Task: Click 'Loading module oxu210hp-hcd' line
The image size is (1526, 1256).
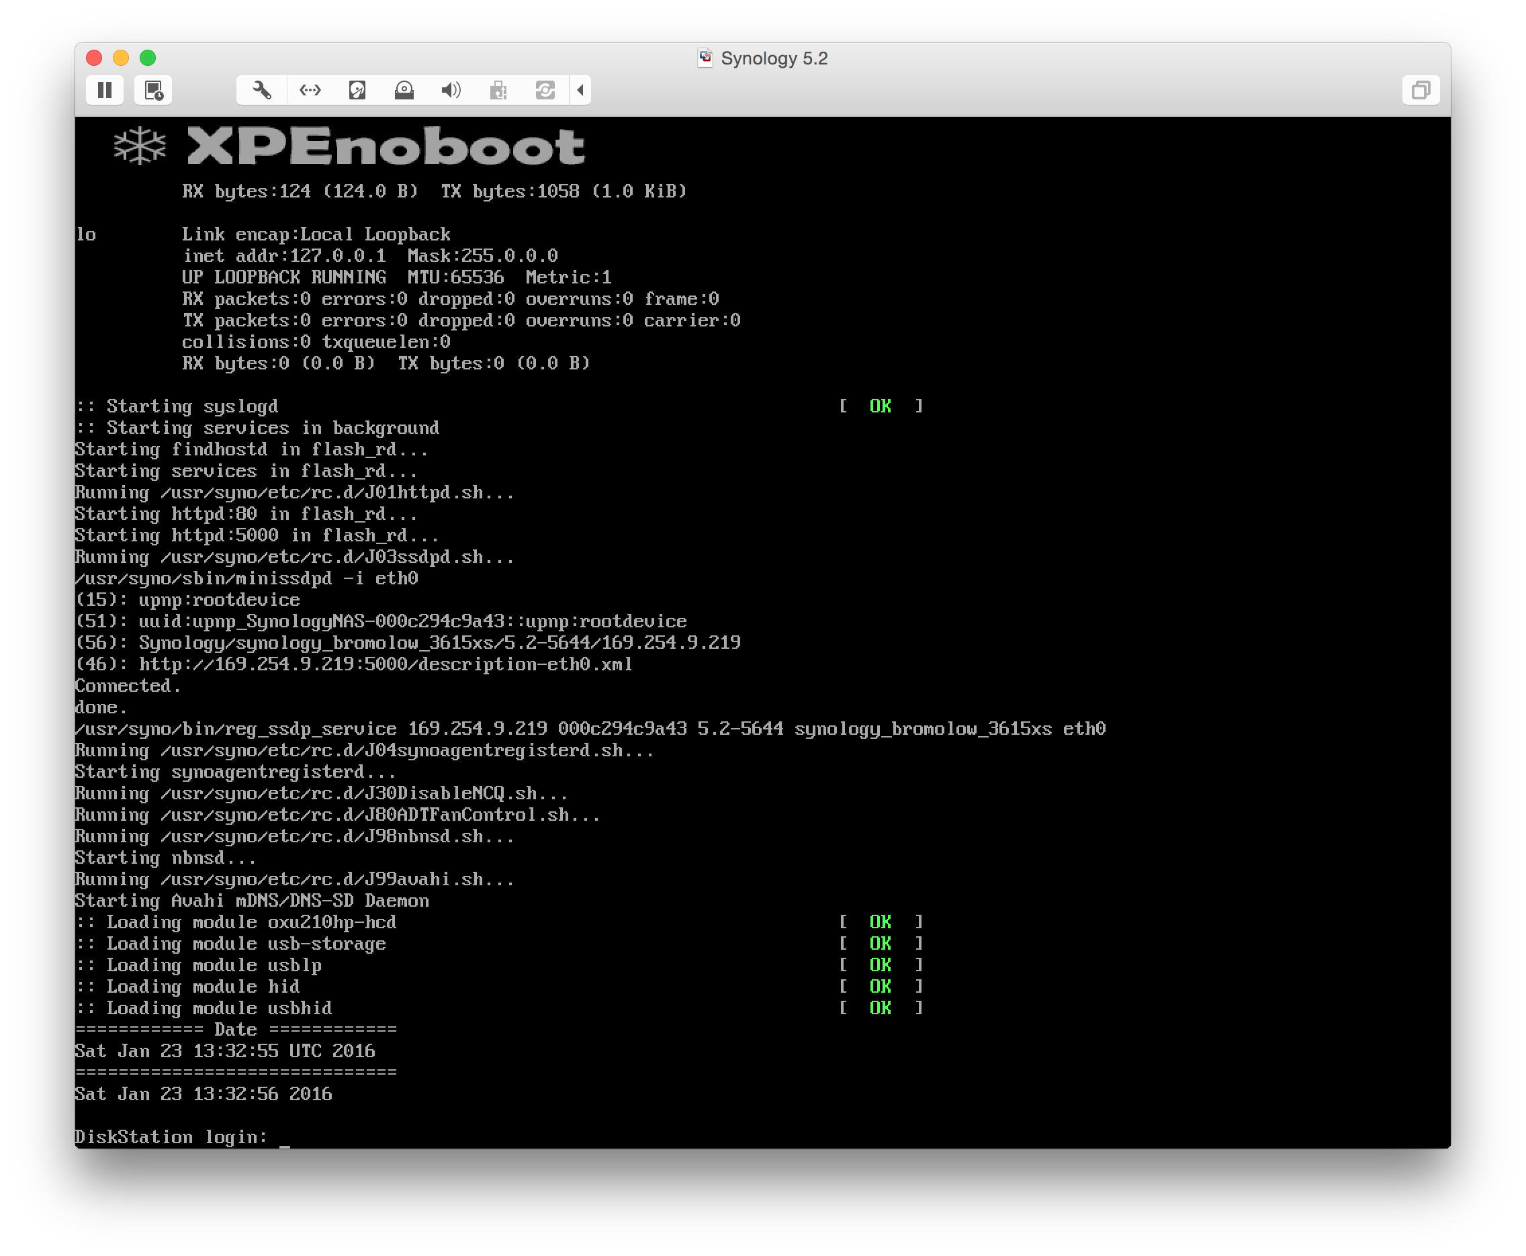Action: [x=236, y=922]
